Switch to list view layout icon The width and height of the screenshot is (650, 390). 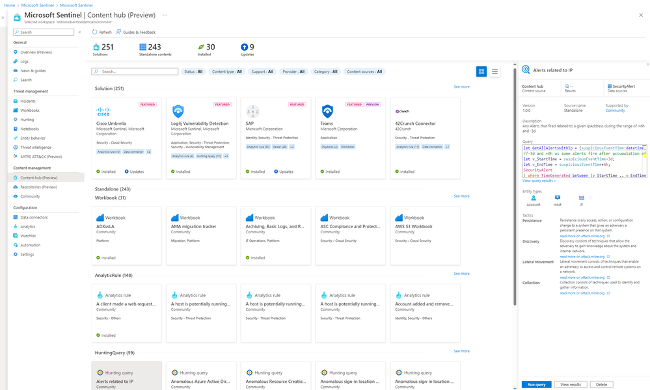click(494, 71)
